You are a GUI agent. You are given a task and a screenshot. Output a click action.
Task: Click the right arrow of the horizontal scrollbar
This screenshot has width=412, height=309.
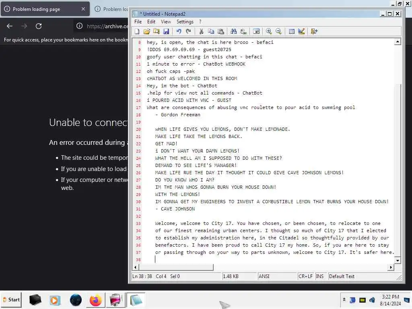[x=391, y=267]
